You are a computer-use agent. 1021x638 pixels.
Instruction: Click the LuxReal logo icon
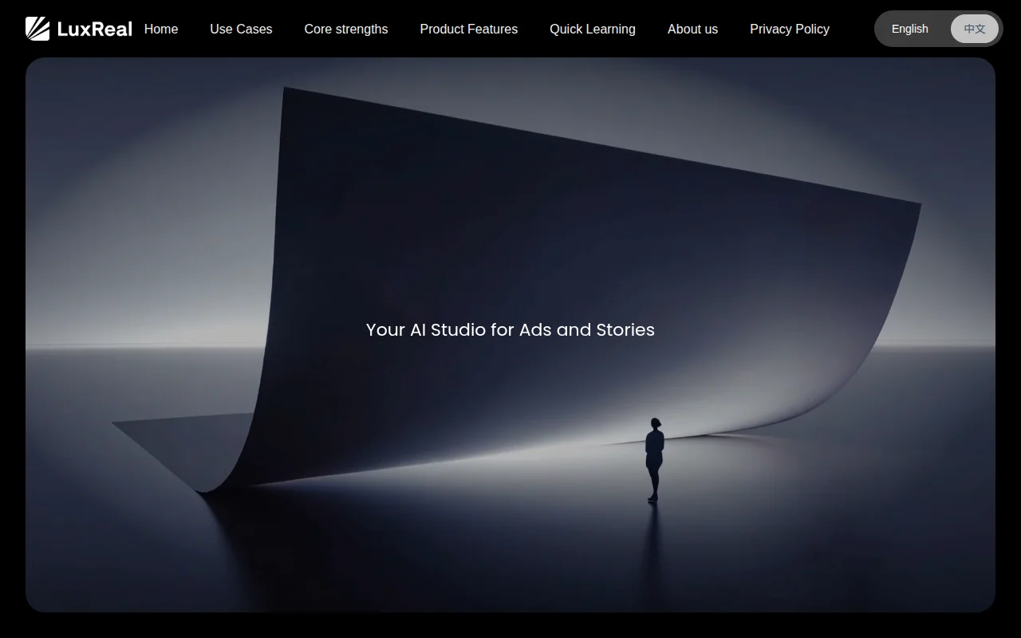[x=37, y=29]
